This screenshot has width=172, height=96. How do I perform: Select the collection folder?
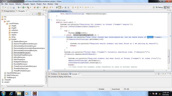[x=15, y=30]
